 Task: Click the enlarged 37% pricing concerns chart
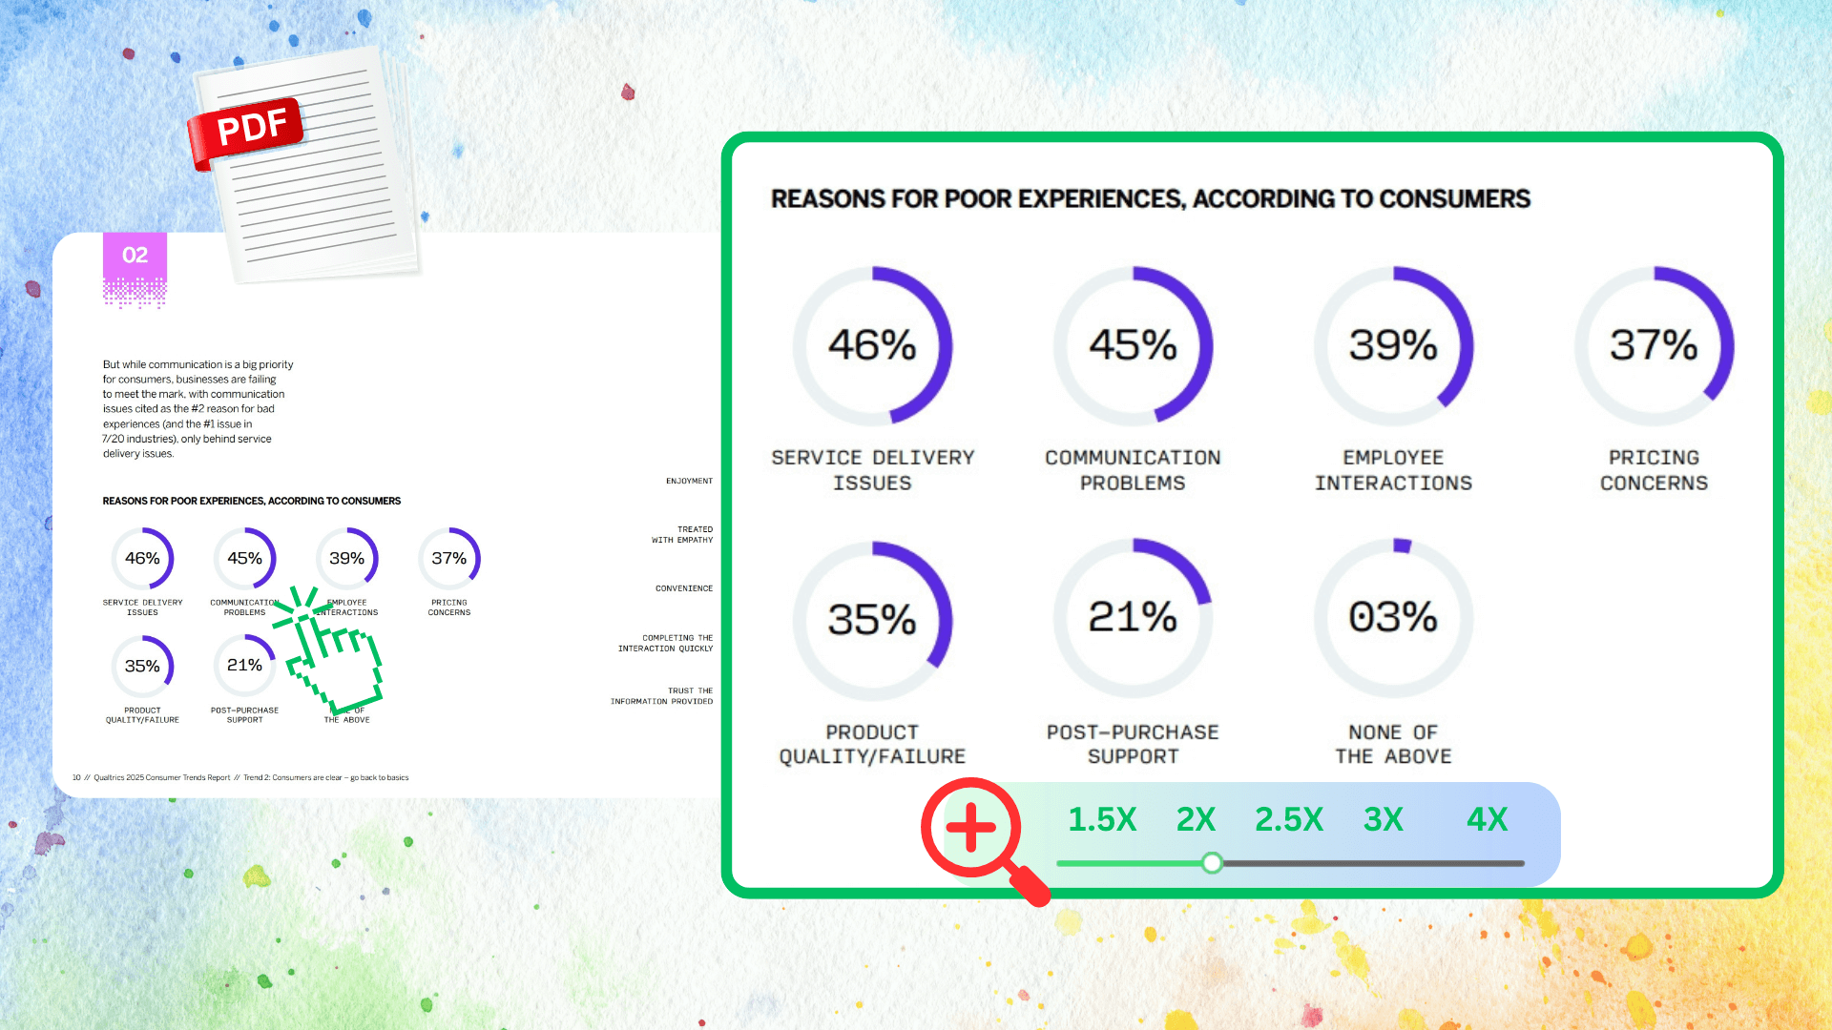coord(1654,345)
